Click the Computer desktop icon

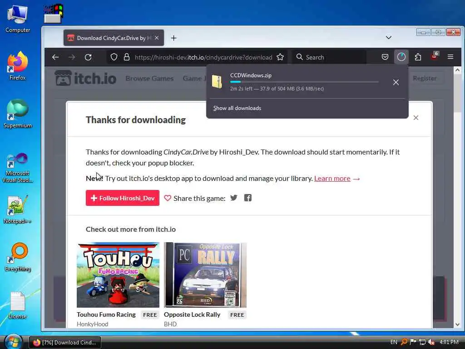pos(18,19)
